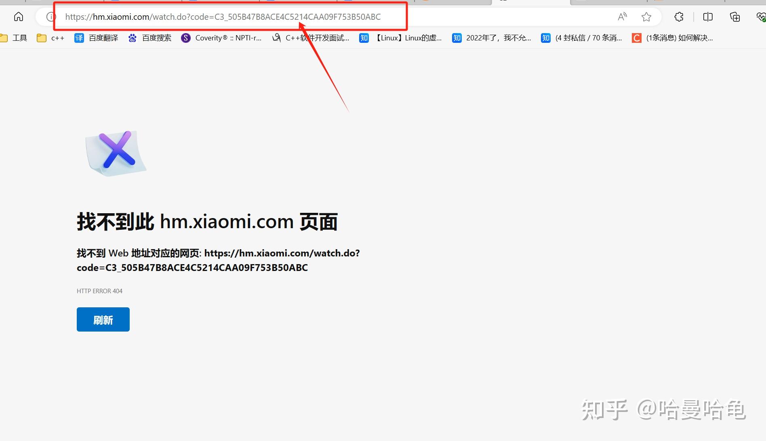The image size is (766, 441).
Task: Open the 4 封私信 / 70 条消息 bookmark
Action: (581, 38)
